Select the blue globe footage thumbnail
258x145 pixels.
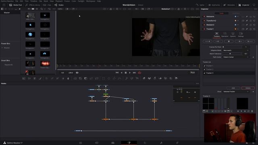[x=30, y=35]
